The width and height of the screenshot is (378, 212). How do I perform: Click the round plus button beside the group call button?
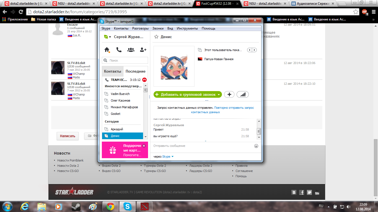[229, 94]
